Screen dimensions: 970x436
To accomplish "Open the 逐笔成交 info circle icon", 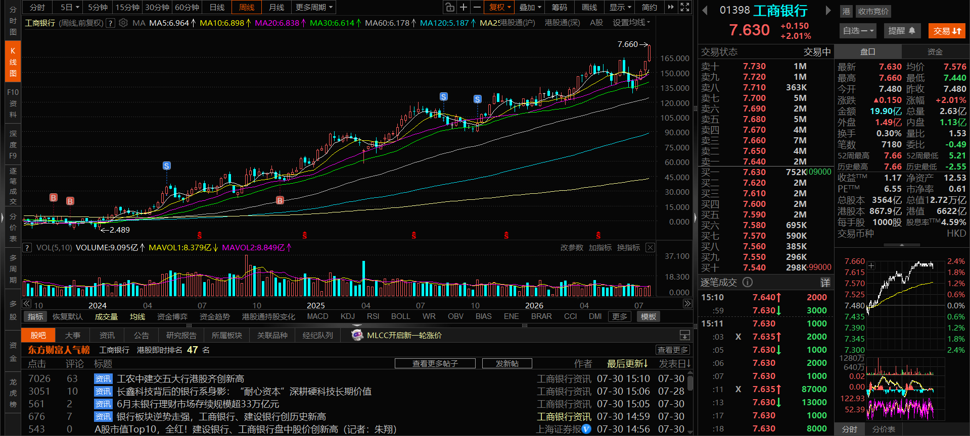I will 748,283.
